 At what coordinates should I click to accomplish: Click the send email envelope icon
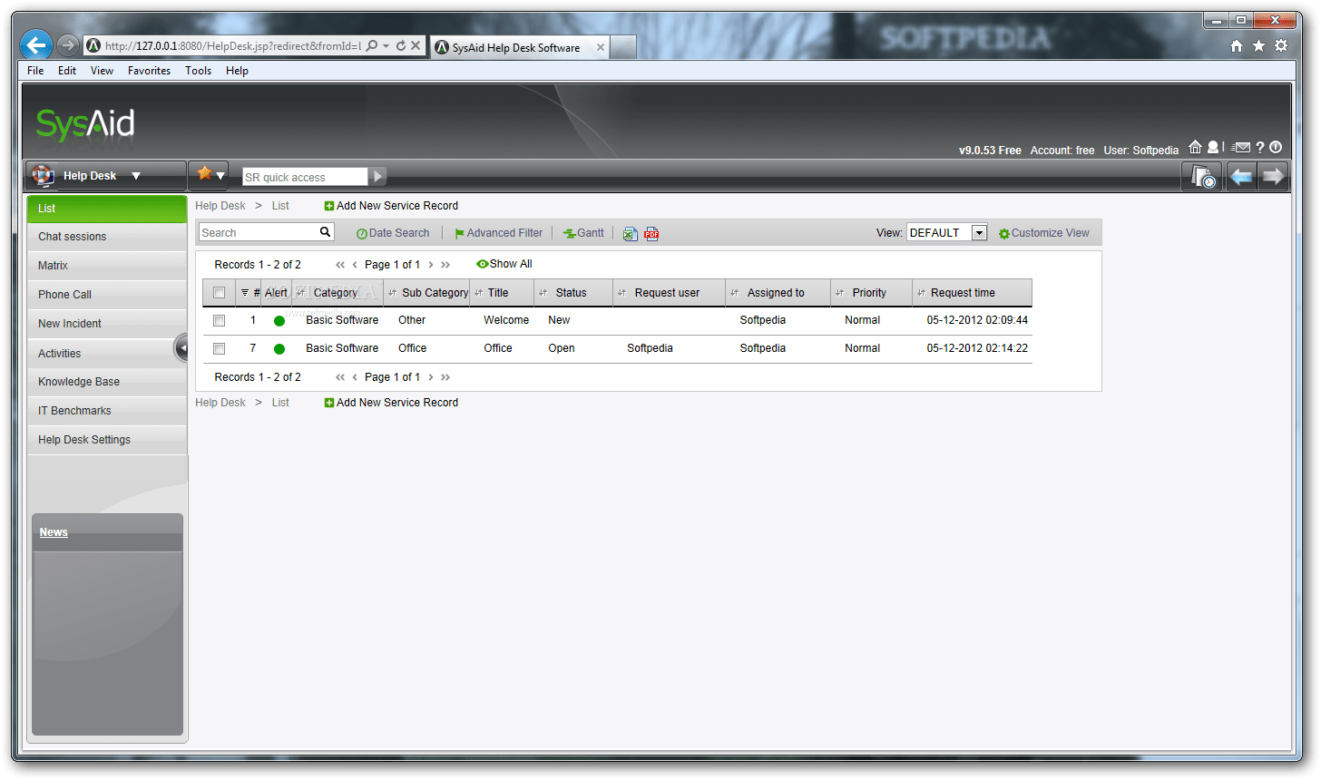(x=1242, y=147)
